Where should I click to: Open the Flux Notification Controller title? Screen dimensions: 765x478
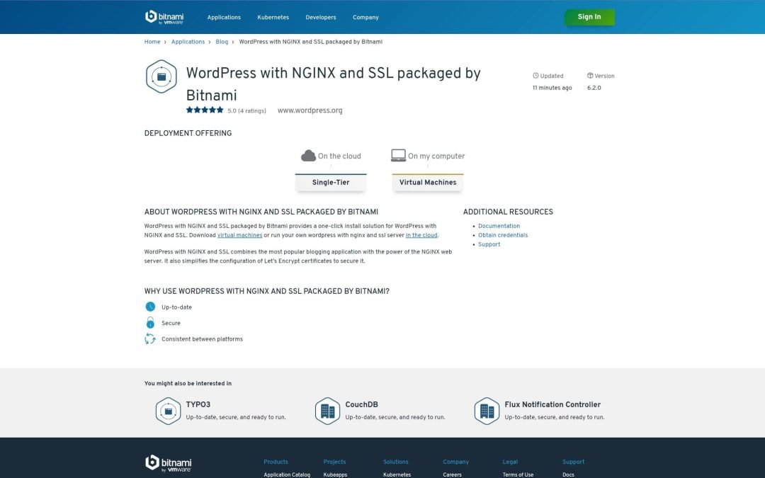point(552,404)
